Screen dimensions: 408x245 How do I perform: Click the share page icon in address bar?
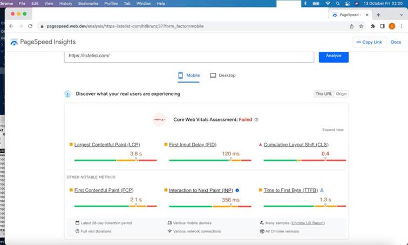click(351, 26)
